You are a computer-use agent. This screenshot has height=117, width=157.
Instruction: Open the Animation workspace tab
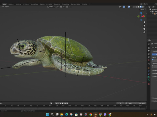point(49,4)
